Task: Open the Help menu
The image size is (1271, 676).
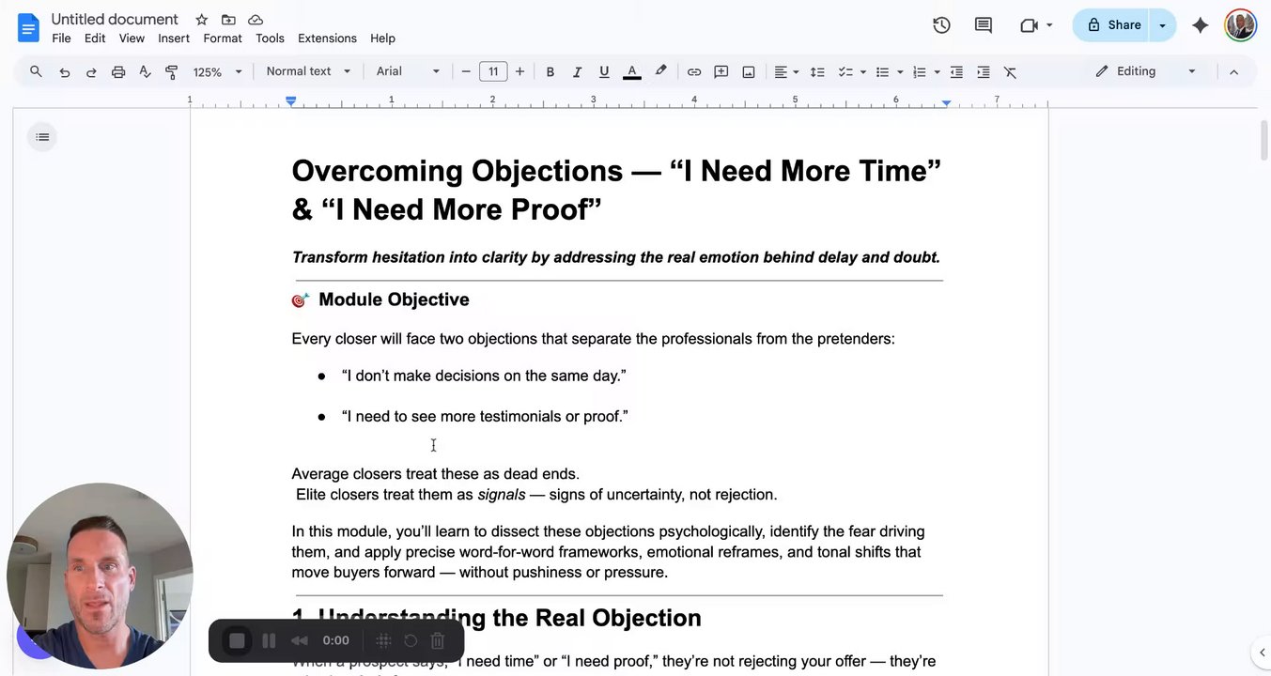Action: pyautogui.click(x=382, y=38)
